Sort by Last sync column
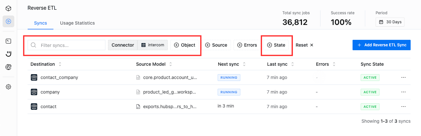The image size is (421, 136). click(x=281, y=64)
